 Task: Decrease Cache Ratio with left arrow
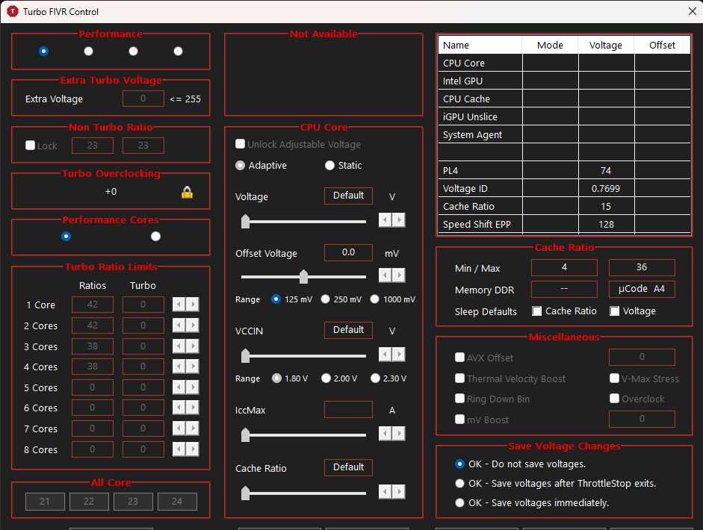385,492
